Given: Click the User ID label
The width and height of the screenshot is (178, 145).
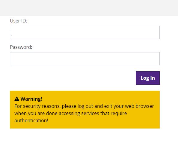Looking at the screenshot, I should (x=19, y=21).
